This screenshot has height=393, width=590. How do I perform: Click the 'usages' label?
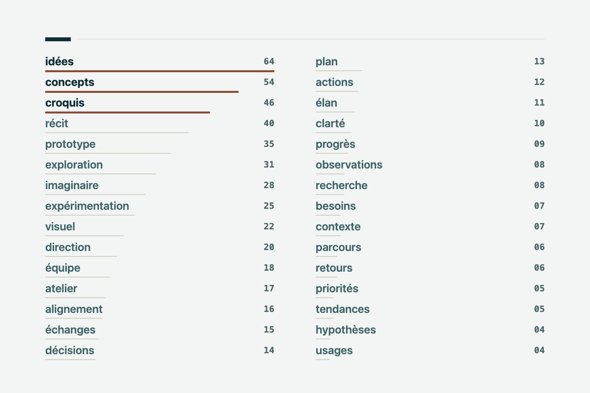point(334,351)
